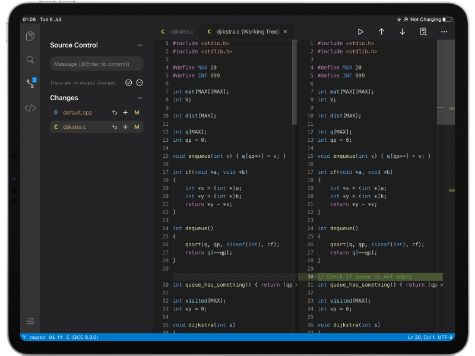Click 'int visited[MAX];' in right pane
The width and height of the screenshot is (475, 356).
344,301
